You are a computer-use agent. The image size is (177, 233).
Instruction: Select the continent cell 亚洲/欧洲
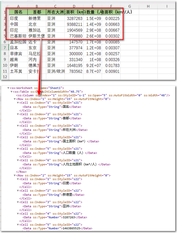(55, 71)
